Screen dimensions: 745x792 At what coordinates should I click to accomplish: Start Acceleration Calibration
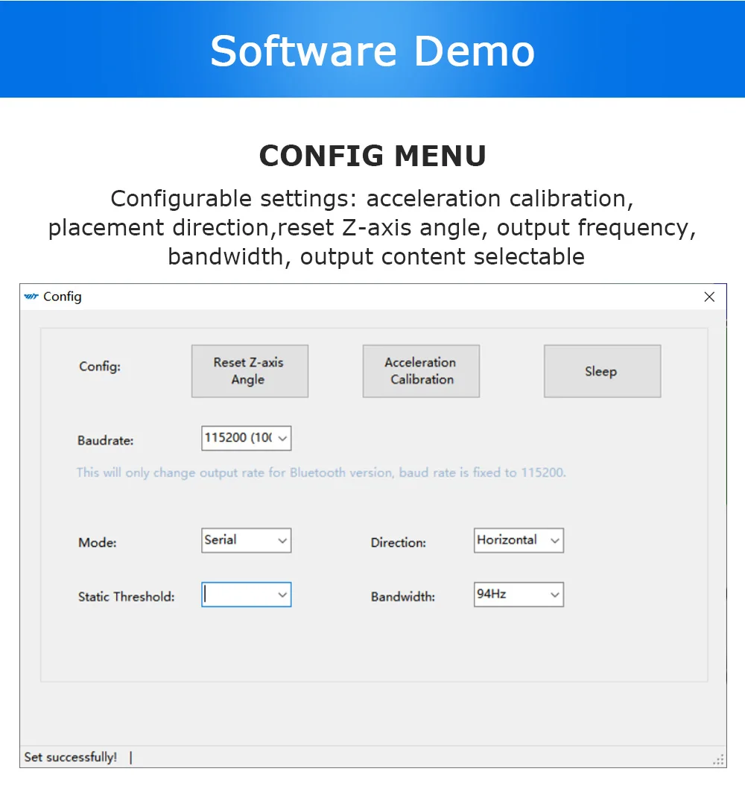coord(421,371)
